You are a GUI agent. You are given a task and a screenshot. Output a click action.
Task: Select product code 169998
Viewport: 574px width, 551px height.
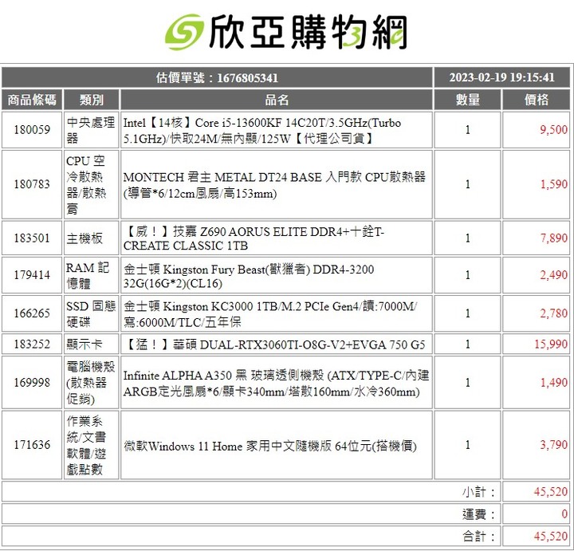coord(32,382)
